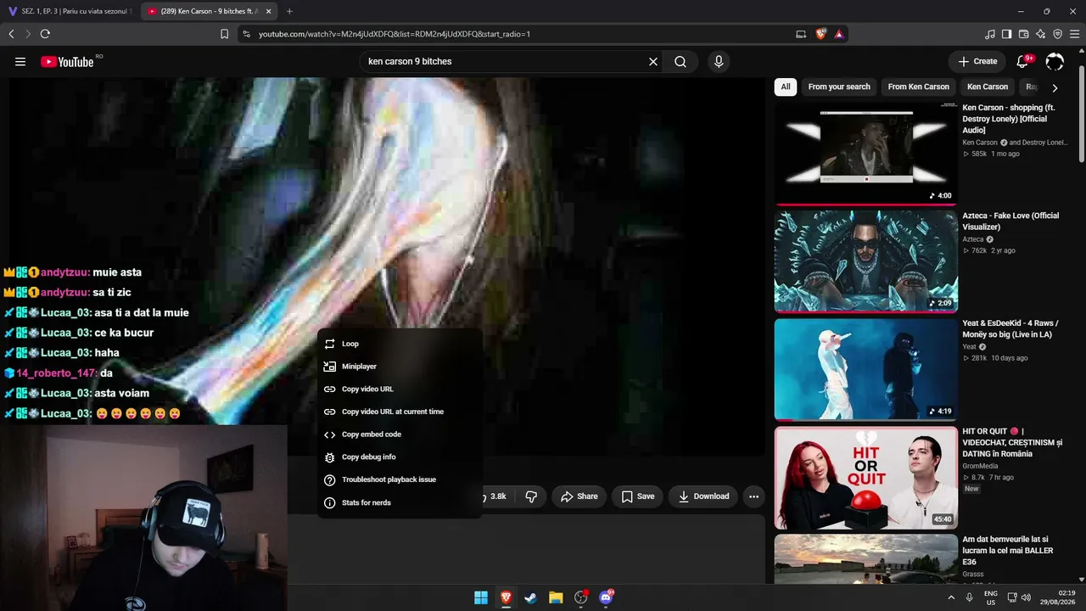Open the Brave main menu button

point(1074,34)
